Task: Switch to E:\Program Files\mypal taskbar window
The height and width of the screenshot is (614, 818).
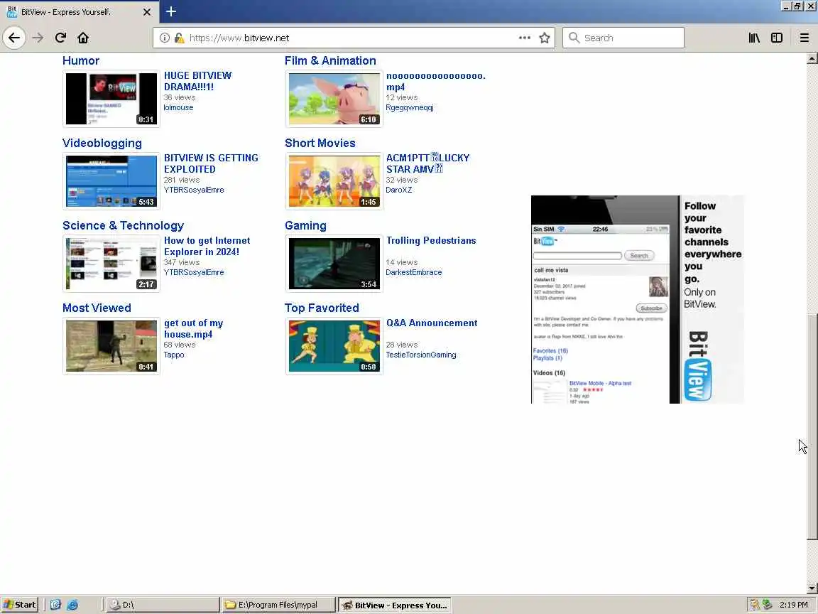Action: (x=278, y=605)
